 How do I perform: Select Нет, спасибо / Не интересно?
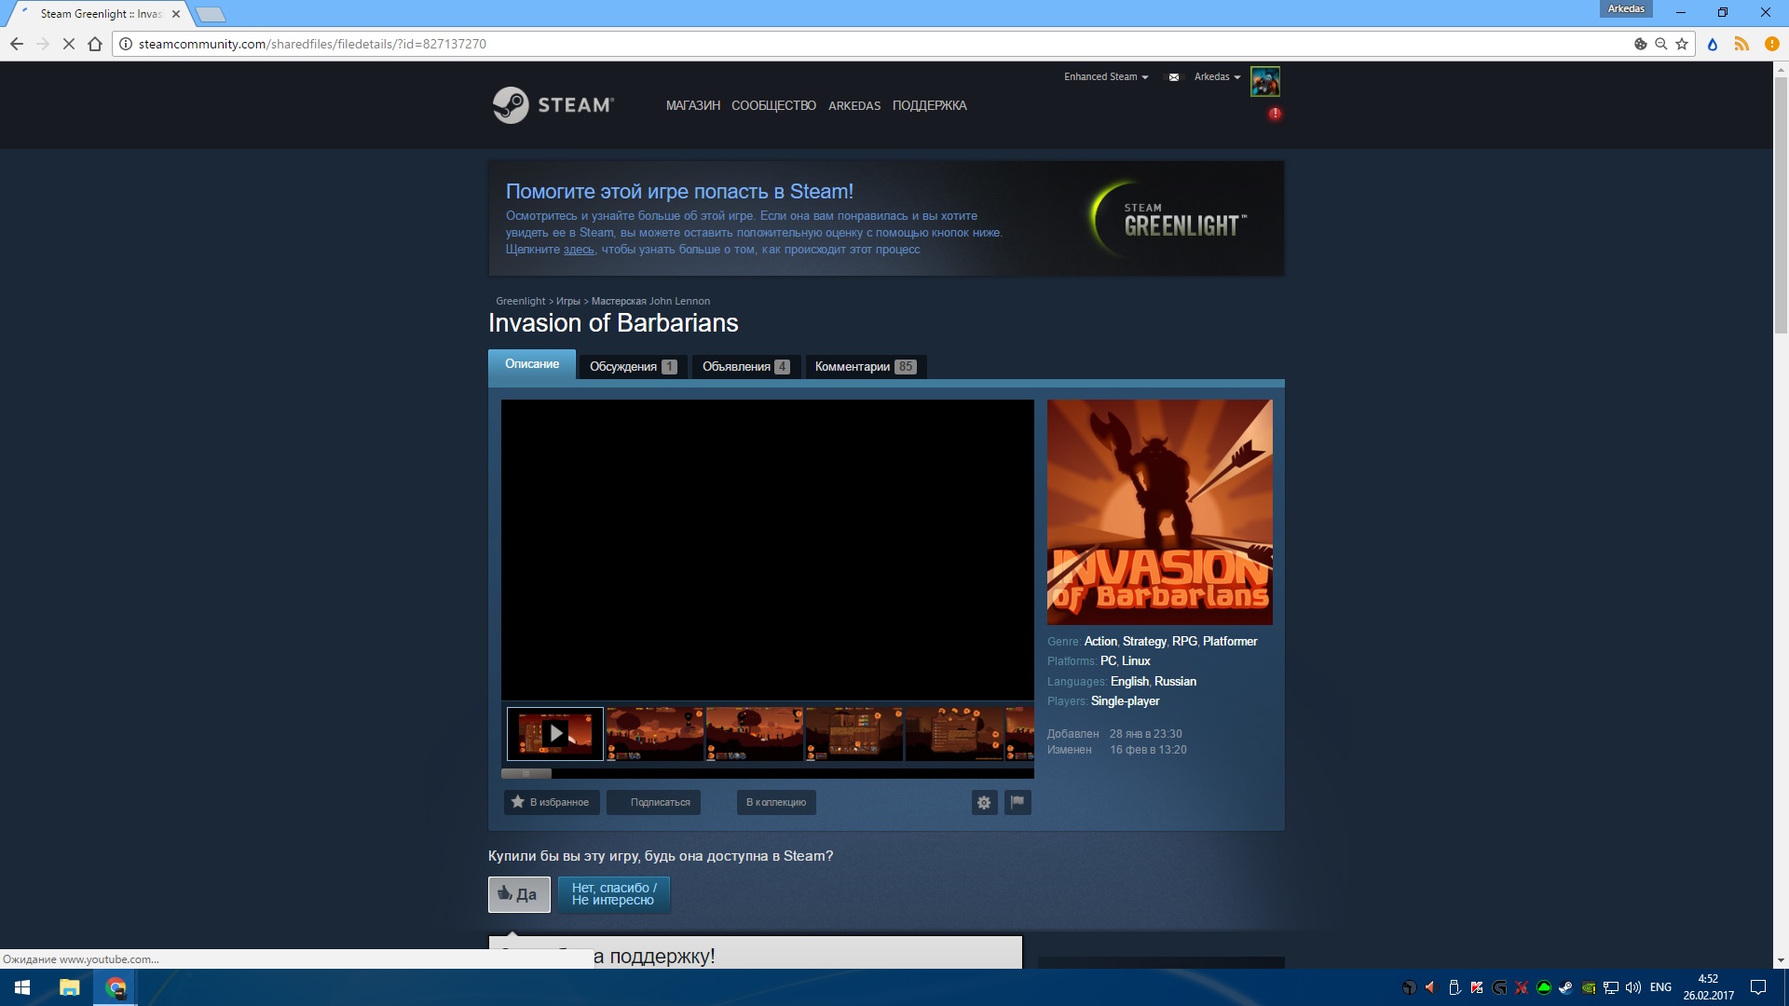(614, 894)
